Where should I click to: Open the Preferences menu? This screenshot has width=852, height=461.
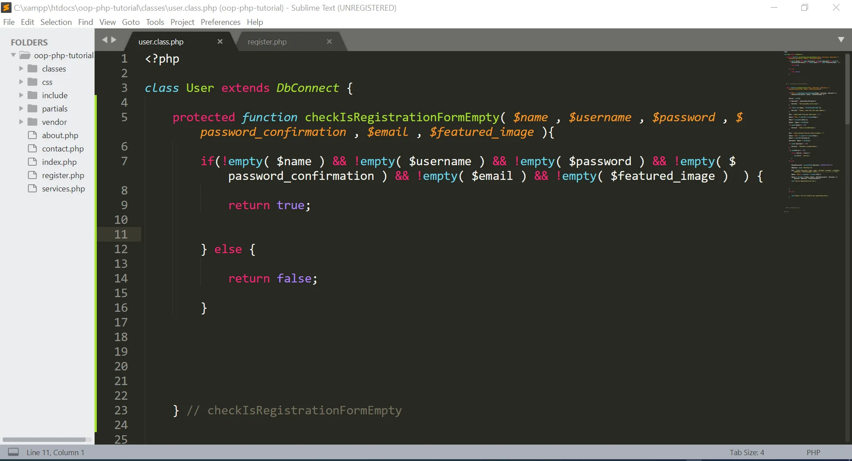point(221,22)
